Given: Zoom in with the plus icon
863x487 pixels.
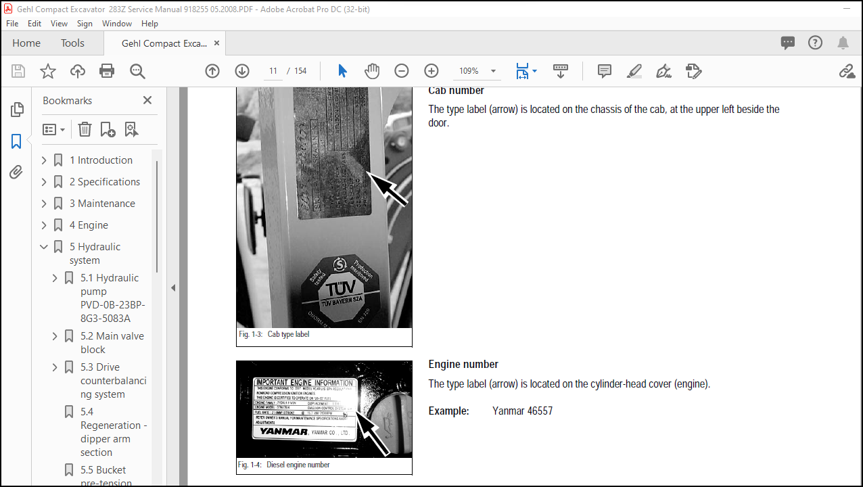Looking at the screenshot, I should tap(431, 71).
